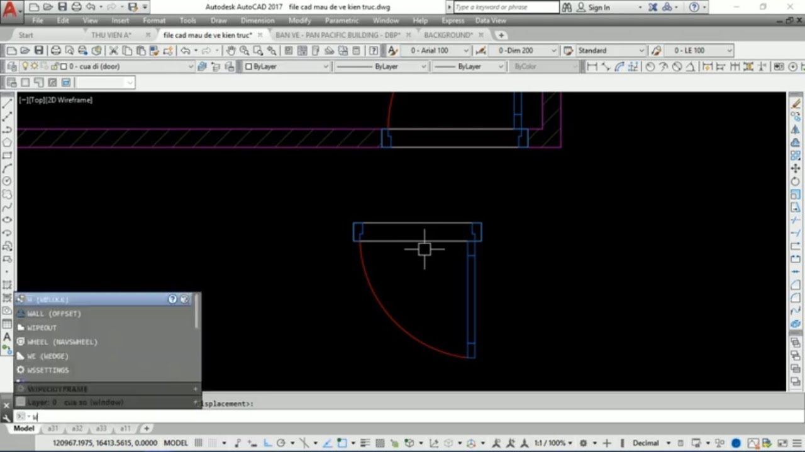This screenshot has height=452, width=805.
Task: Click Sign In
Action: (599, 8)
